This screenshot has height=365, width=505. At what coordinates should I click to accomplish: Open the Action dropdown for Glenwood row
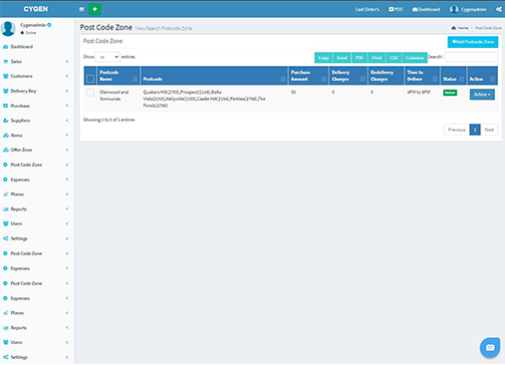coord(482,95)
